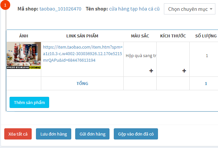Select the SỐ LƯỢNG column header

point(206,36)
